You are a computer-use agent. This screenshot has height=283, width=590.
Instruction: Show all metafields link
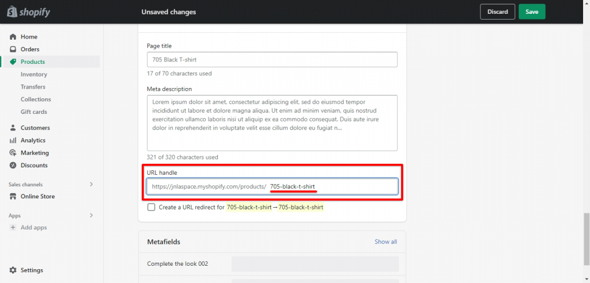point(385,242)
